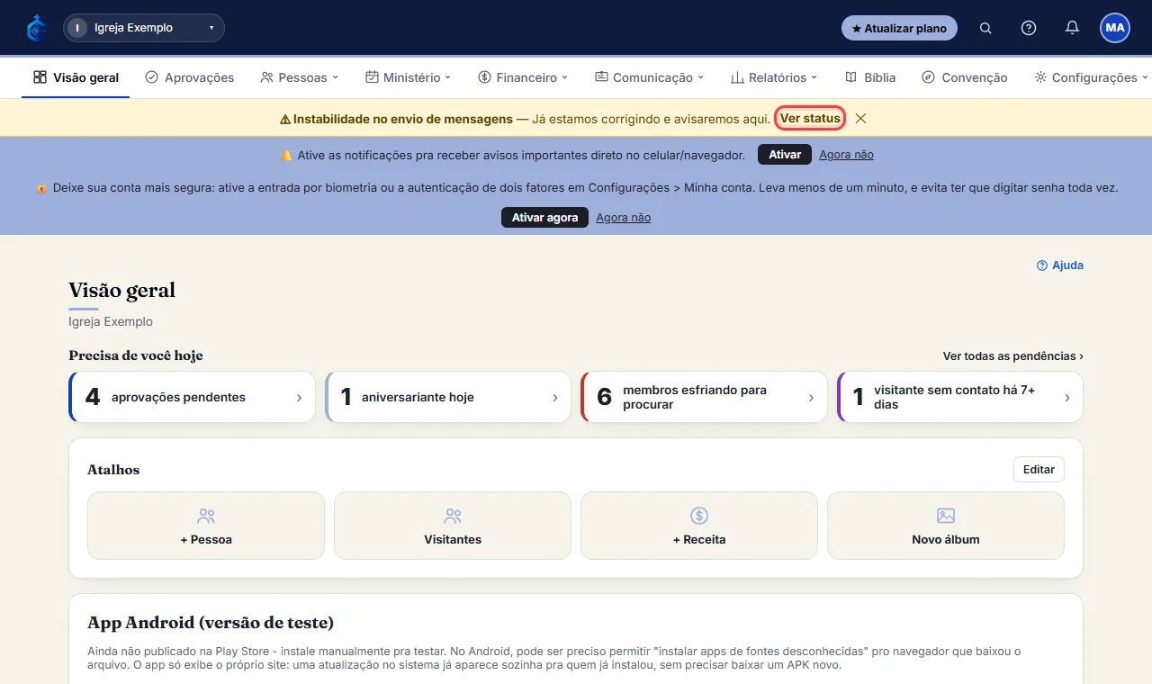Open the Convenção tab
Image resolution: width=1152 pixels, height=684 pixels.
coord(965,77)
